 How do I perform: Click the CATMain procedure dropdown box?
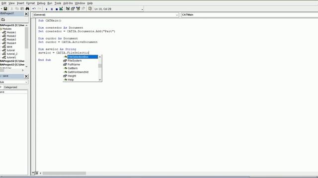coord(249,15)
